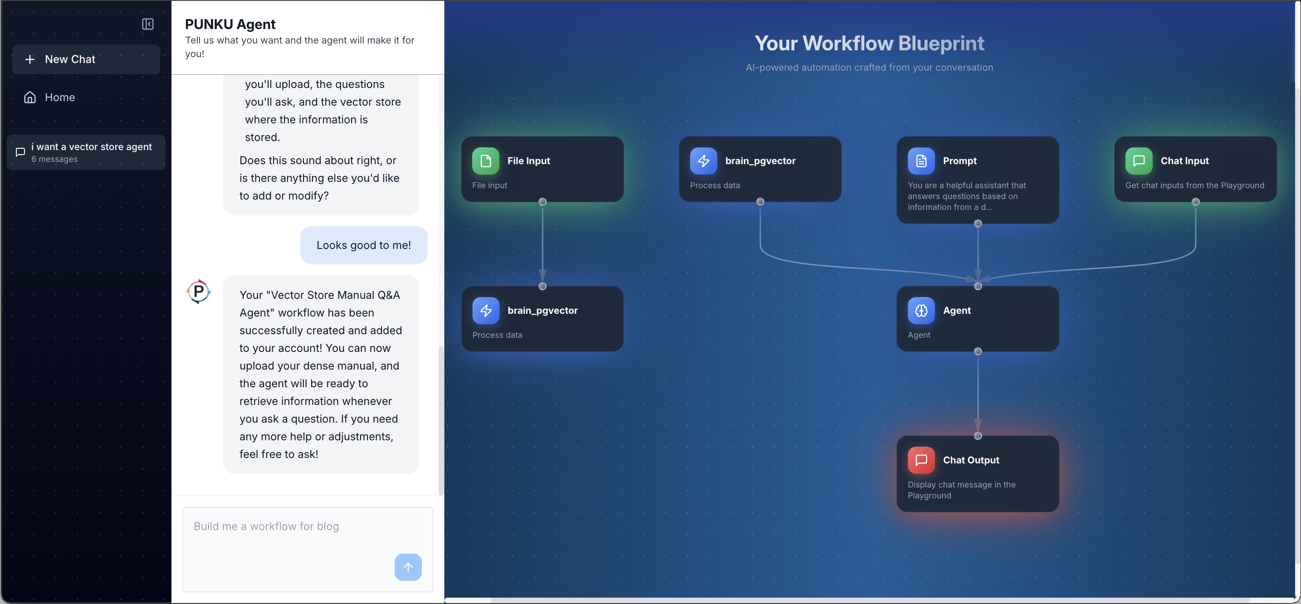Click the Prompt node document icon
The width and height of the screenshot is (1301, 604).
[x=921, y=161]
